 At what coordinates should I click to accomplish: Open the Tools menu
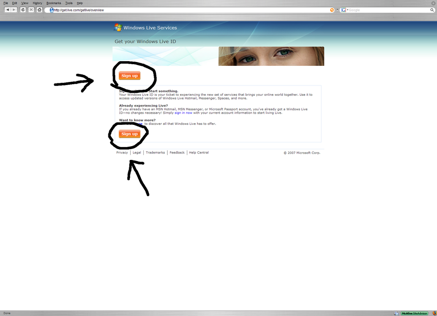[69, 3]
